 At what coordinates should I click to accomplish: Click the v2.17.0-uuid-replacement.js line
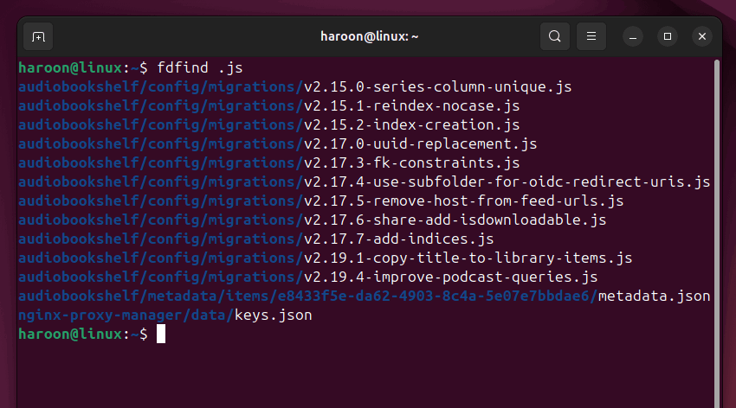[277, 143]
